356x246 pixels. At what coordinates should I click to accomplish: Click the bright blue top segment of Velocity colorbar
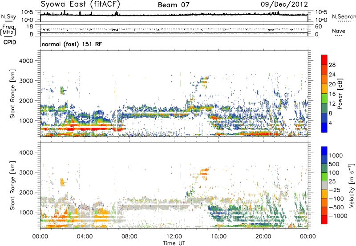(324, 151)
